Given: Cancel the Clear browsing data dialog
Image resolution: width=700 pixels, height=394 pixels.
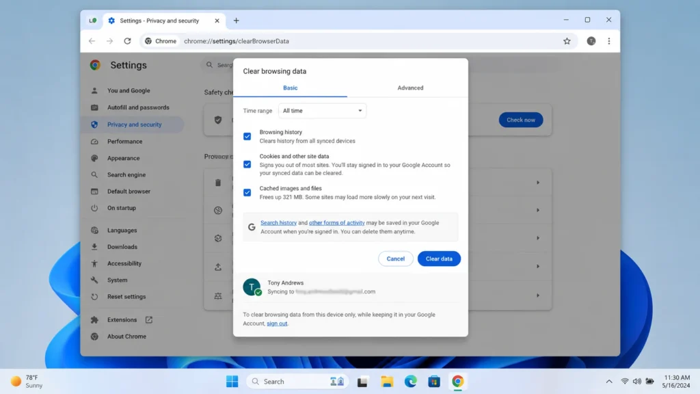Looking at the screenshot, I should coord(396,259).
